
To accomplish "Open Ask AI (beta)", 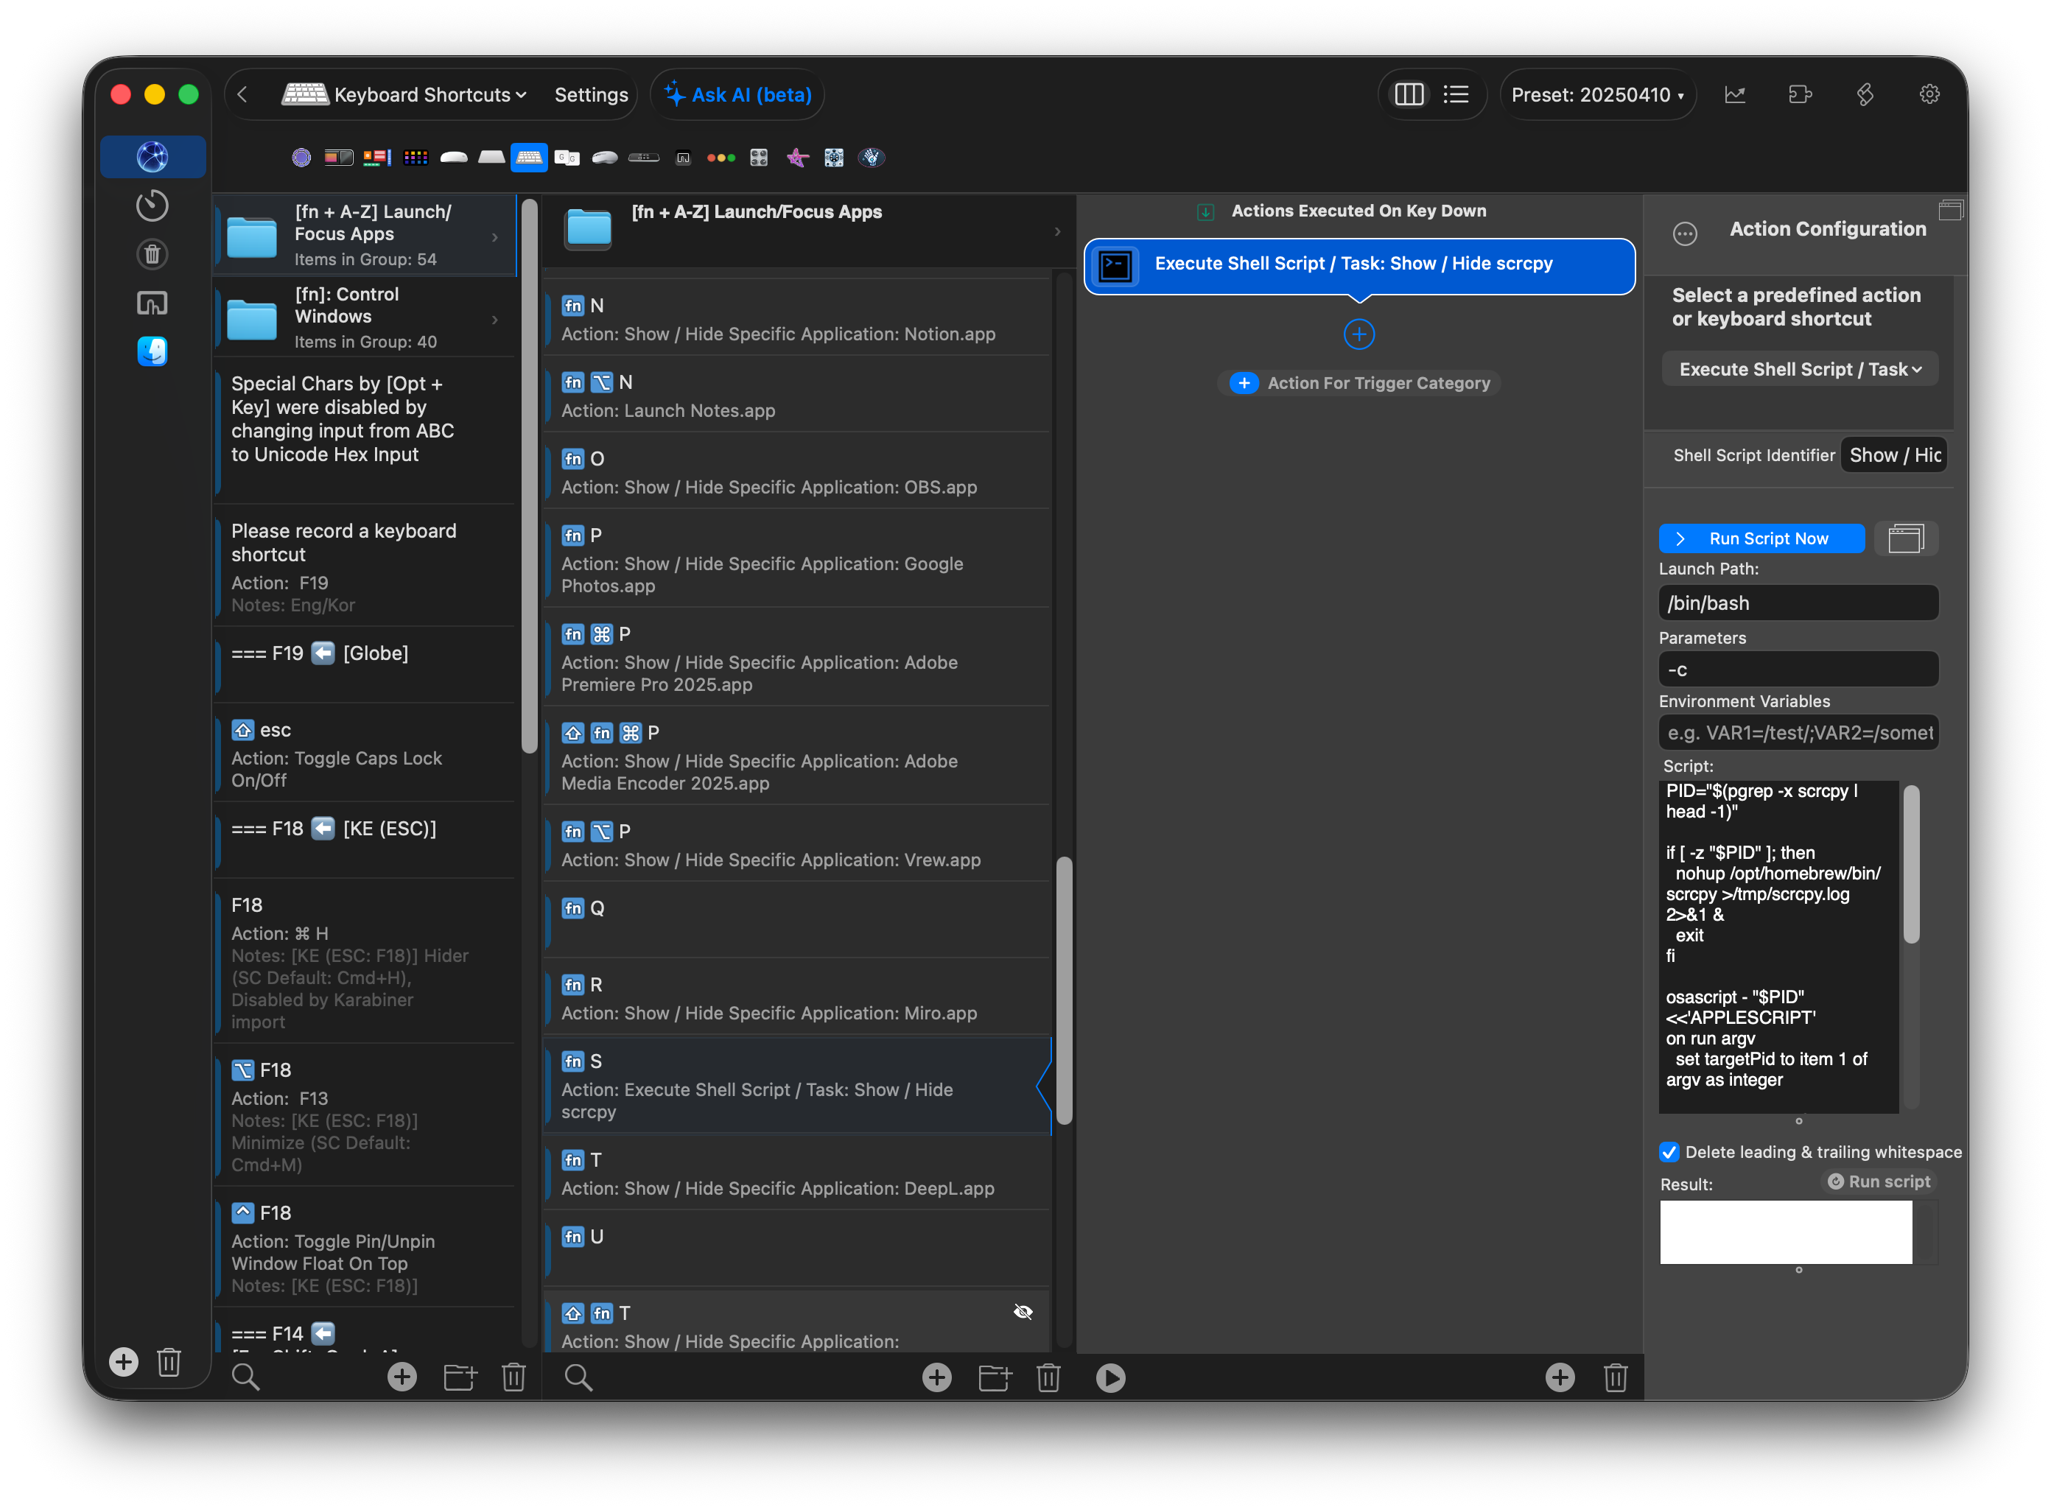I will tap(737, 94).
